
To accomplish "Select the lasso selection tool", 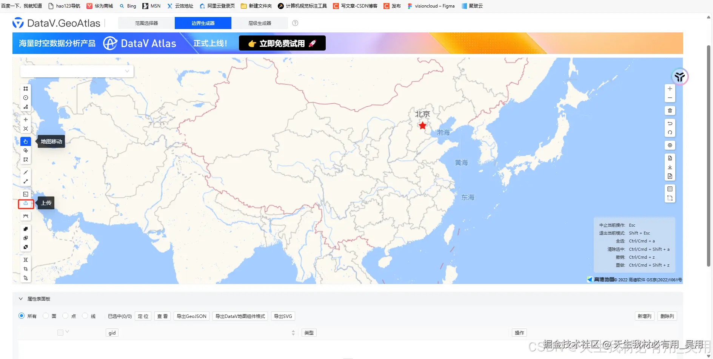I will tap(26, 150).
